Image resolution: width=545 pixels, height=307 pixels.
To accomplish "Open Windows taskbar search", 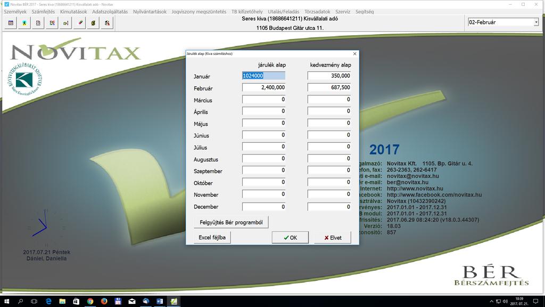I will pyautogui.click(x=21, y=302).
